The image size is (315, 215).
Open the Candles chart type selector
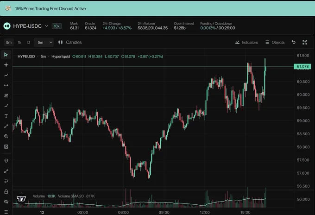click(x=69, y=42)
